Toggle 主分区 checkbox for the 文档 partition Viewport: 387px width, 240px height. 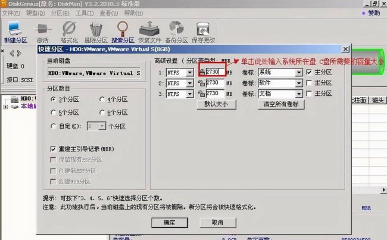coord(309,93)
